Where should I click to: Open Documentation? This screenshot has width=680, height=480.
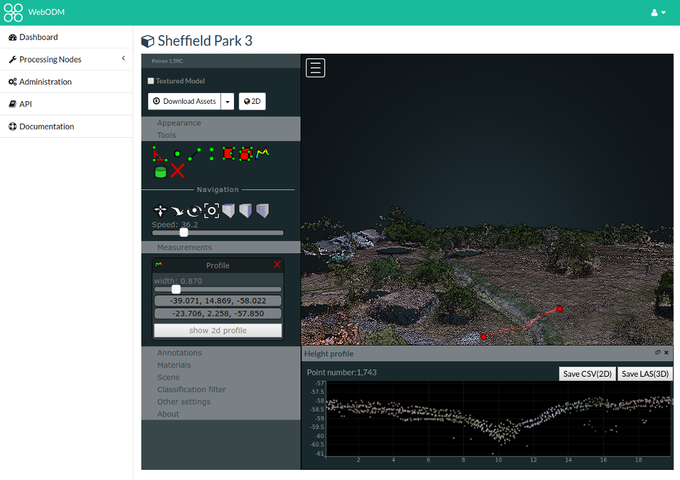[67, 126]
